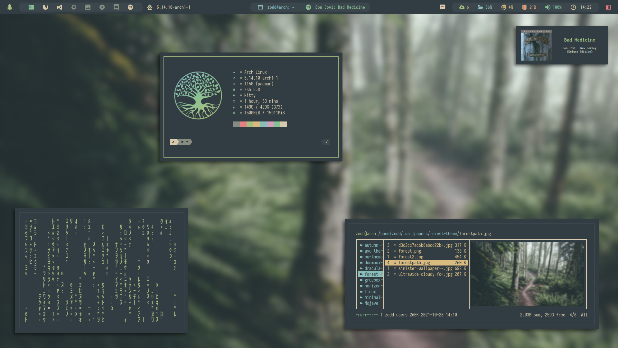Click the Bon Jovi: Bad Medicine bar label
This screenshot has width=618, height=348.
pyautogui.click(x=340, y=7)
